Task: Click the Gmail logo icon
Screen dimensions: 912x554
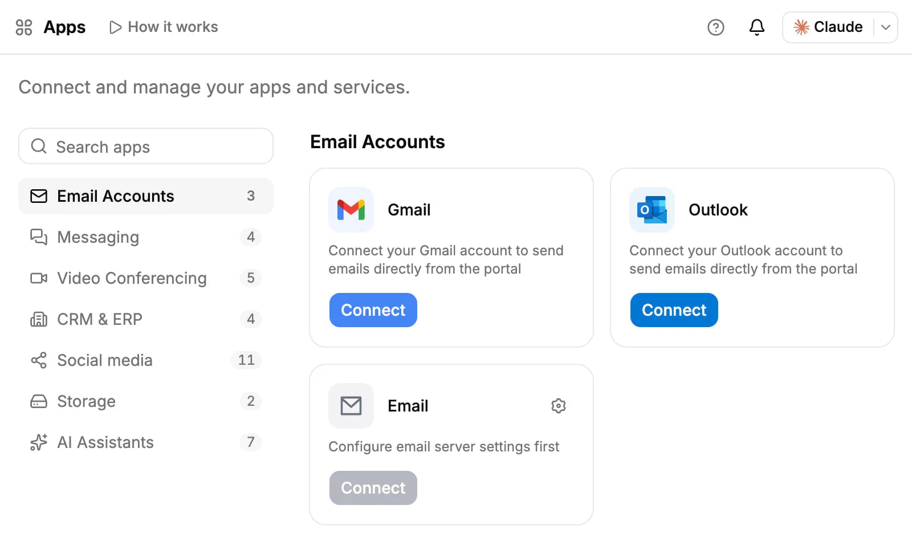Action: tap(351, 210)
